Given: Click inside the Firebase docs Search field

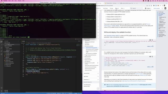Looking at the screenshot, I should (x=136, y=8).
